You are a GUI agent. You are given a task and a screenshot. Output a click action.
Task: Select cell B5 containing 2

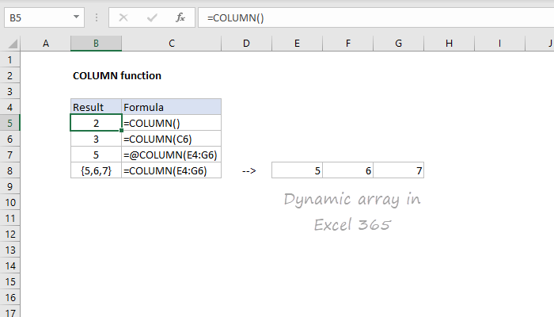tap(96, 123)
